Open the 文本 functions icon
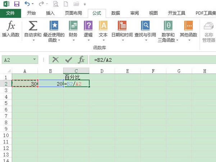The width and height of the screenshot is (216, 162). 103,26
